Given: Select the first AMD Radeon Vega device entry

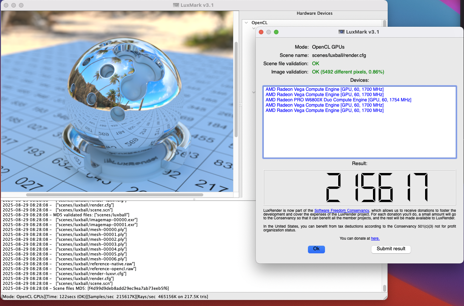Looking at the screenshot, I should (x=324, y=89).
